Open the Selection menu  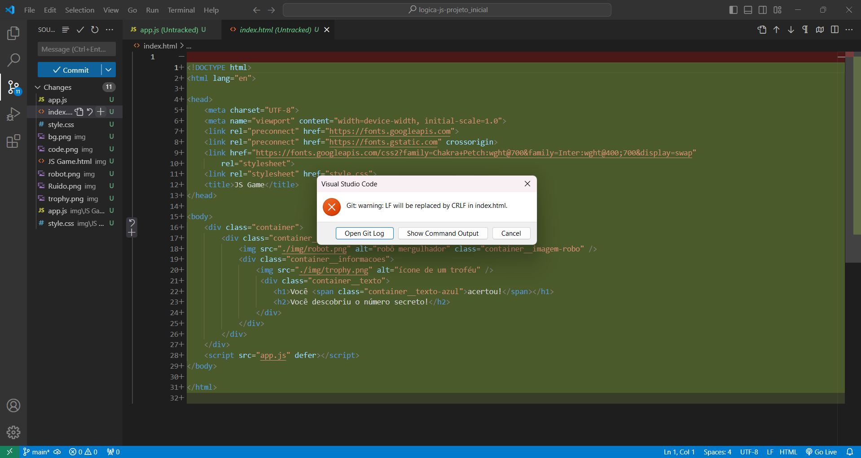coord(80,10)
